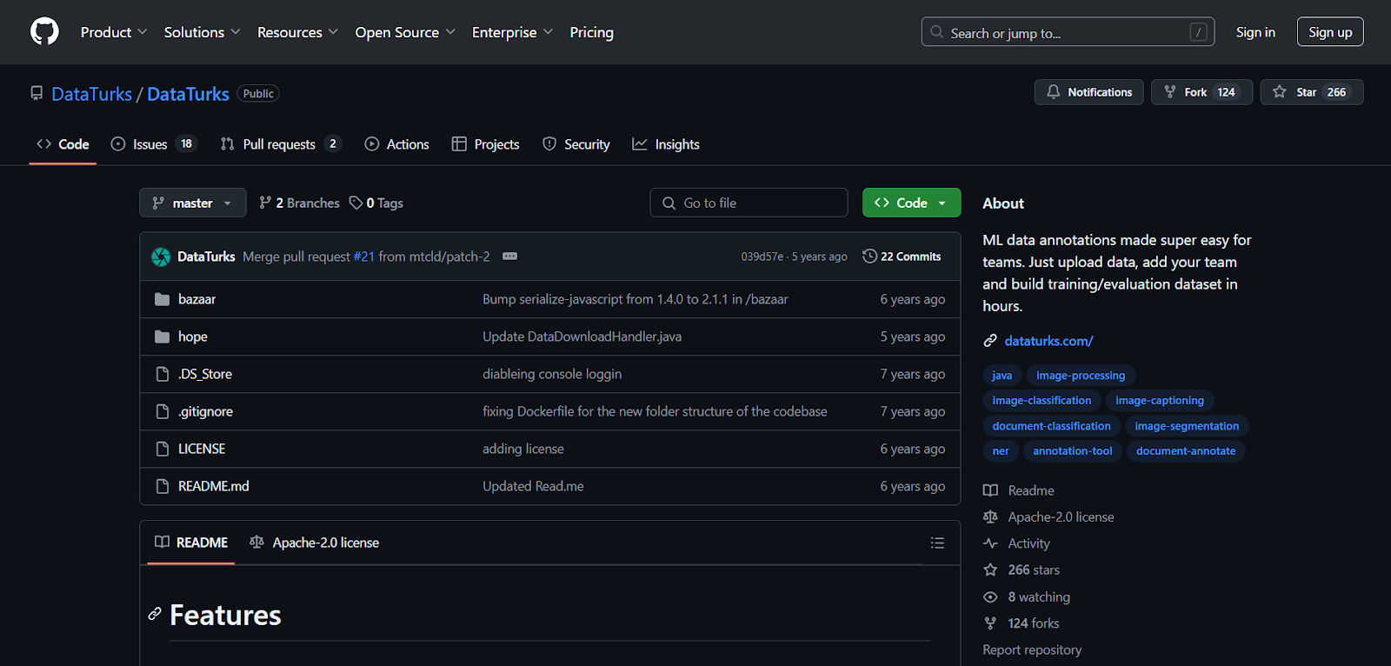Open the Pull requests tab
1391x666 pixels.
click(x=280, y=144)
